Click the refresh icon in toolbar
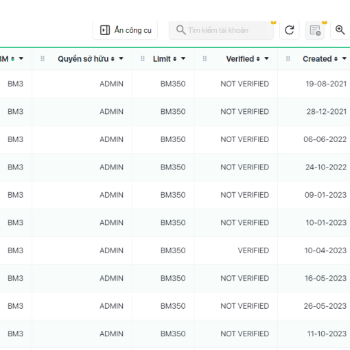 pyautogui.click(x=290, y=30)
